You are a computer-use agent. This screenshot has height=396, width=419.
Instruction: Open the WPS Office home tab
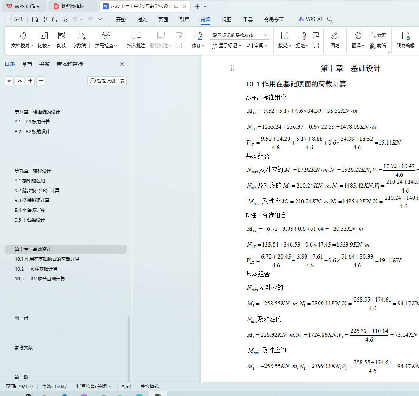click(x=24, y=6)
